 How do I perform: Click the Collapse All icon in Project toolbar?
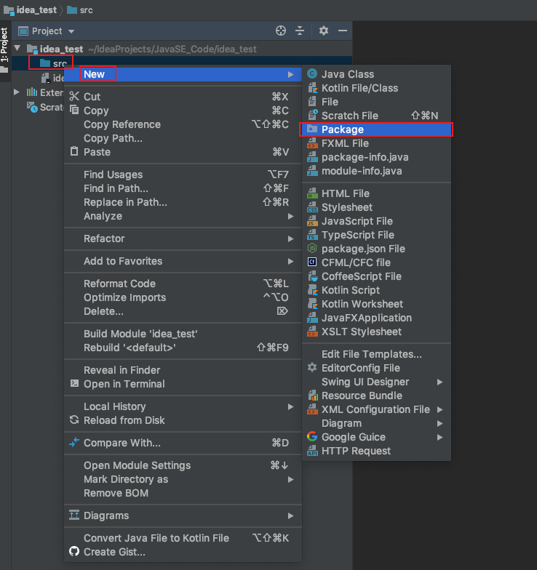(x=300, y=31)
